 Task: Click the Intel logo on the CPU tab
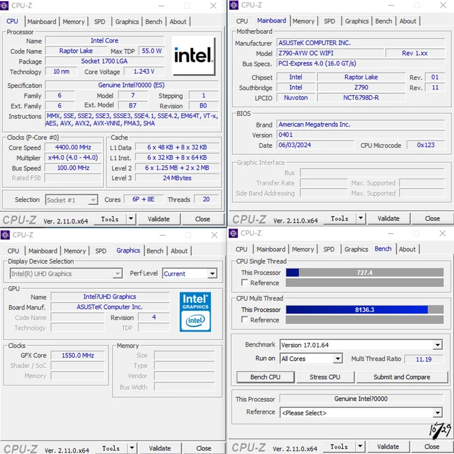coord(193,56)
